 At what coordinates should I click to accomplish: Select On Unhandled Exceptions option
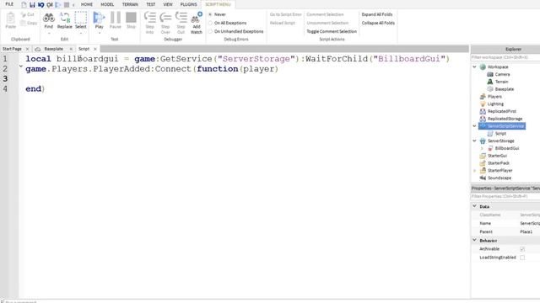pos(210,31)
